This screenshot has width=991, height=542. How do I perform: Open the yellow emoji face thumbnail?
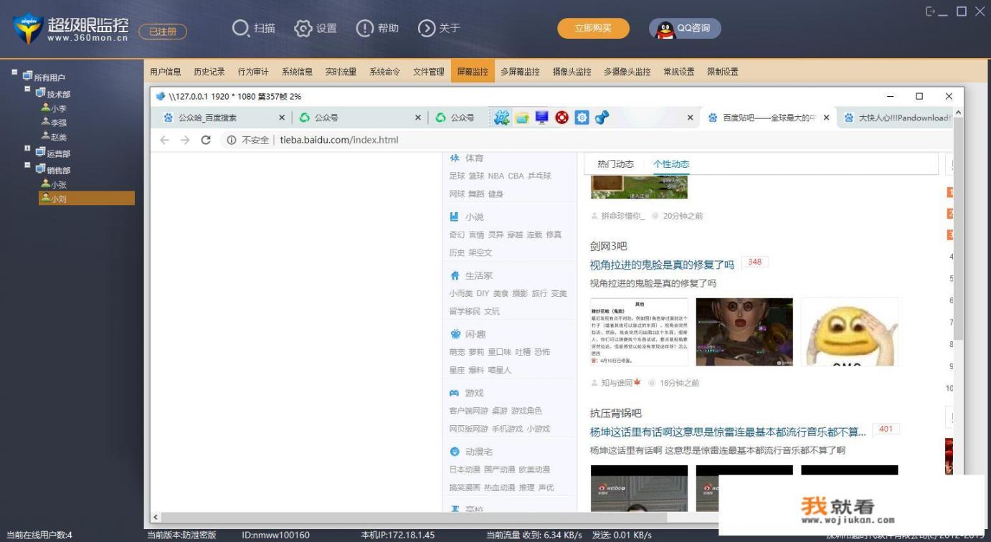tap(849, 332)
